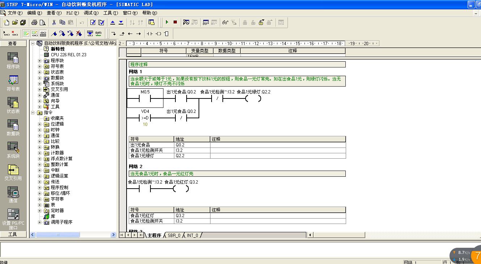Expand the 位逻辑 instruction folder
The width and height of the screenshot is (481, 264).
pos(40,124)
